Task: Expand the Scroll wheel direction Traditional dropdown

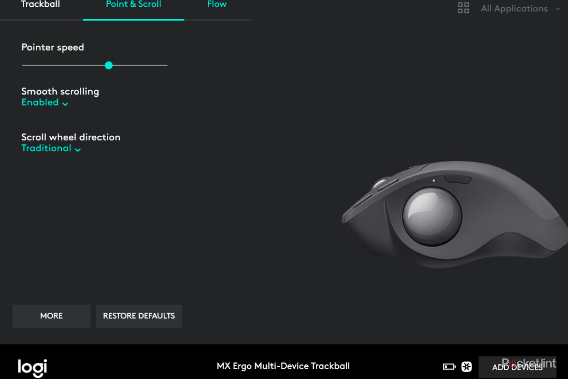Action: [51, 148]
